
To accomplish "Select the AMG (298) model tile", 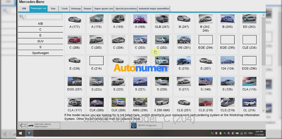I will [140, 105].
